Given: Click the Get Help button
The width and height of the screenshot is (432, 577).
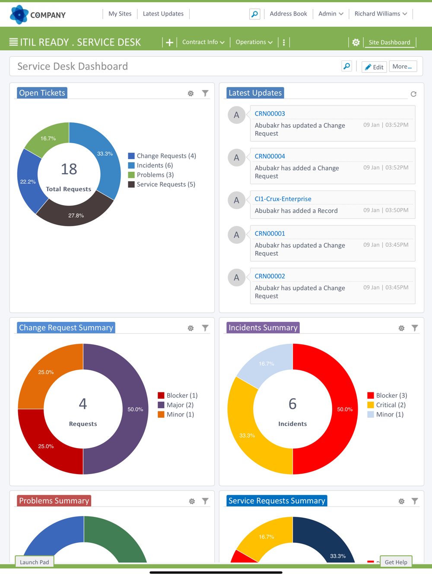Looking at the screenshot, I should (x=396, y=562).
